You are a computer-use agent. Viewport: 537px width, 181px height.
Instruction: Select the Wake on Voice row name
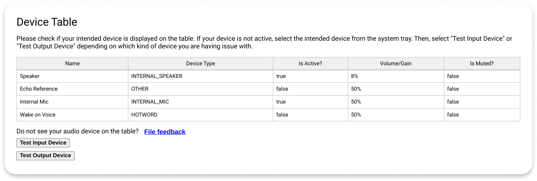pyautogui.click(x=38, y=115)
